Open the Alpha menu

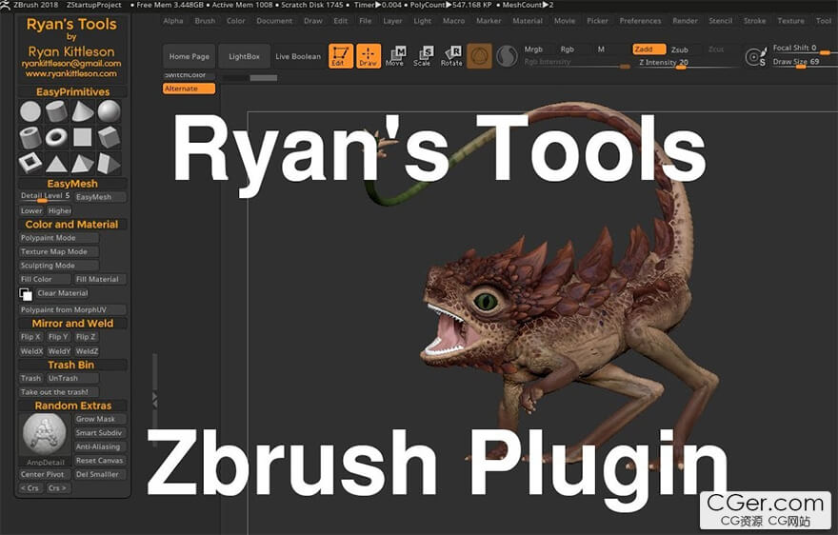click(173, 21)
